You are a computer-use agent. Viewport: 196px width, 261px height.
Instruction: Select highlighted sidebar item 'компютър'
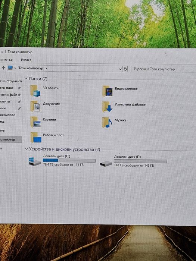coord(11,139)
